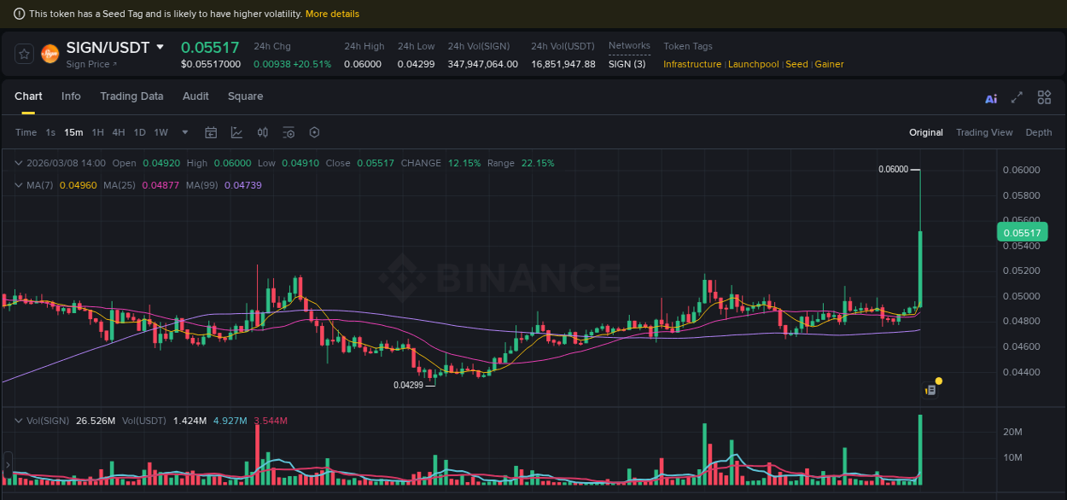
Task: Collapse the MA indicator row
Action: tap(17, 184)
